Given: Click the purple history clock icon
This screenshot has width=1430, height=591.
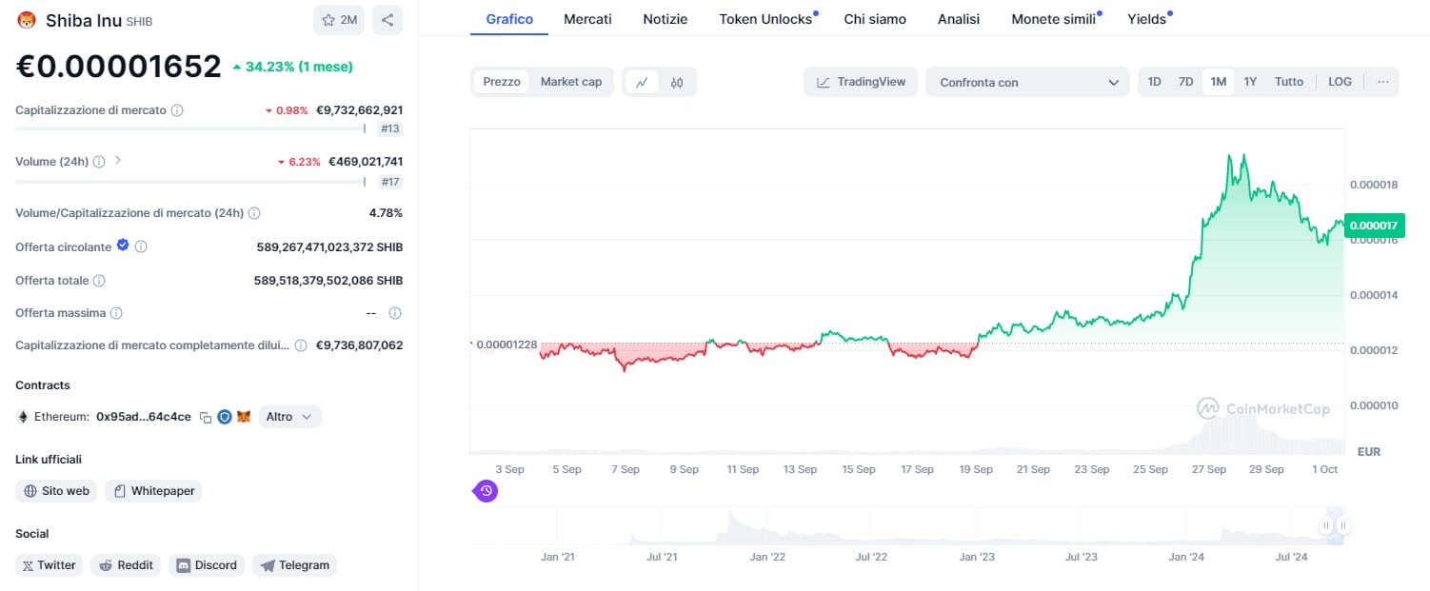Looking at the screenshot, I should tap(487, 491).
